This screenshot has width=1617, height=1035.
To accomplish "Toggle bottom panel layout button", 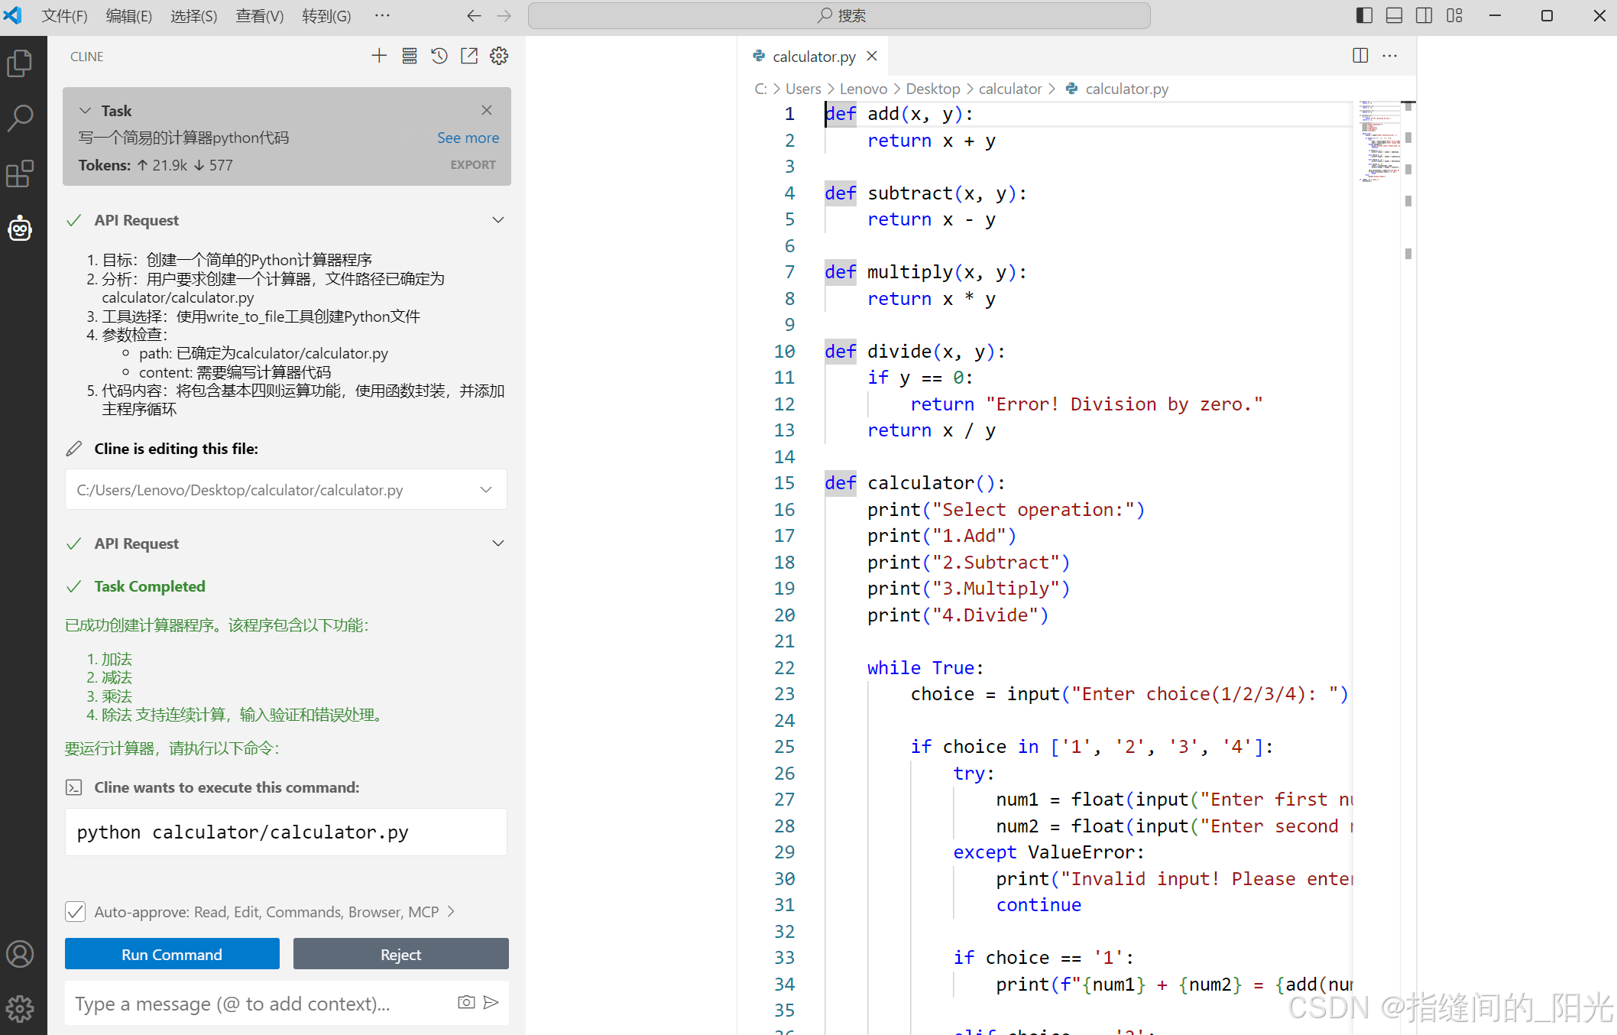I will [x=1394, y=15].
